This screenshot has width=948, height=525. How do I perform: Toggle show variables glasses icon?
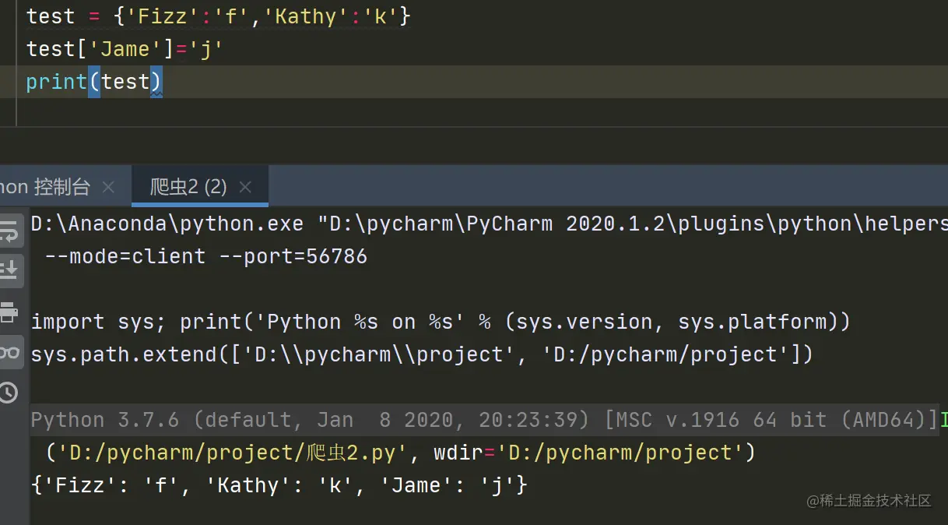9,353
